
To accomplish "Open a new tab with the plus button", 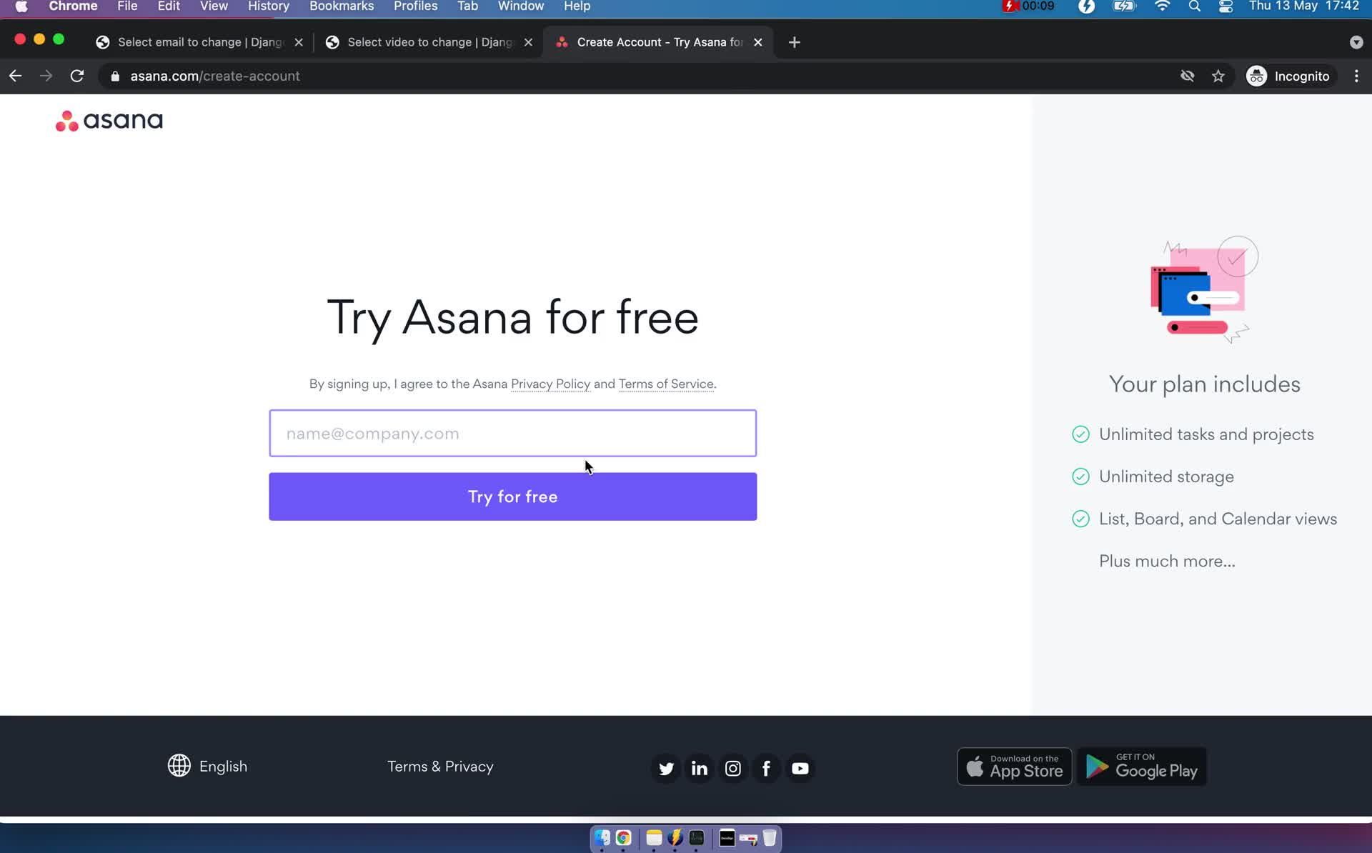I will coord(795,42).
